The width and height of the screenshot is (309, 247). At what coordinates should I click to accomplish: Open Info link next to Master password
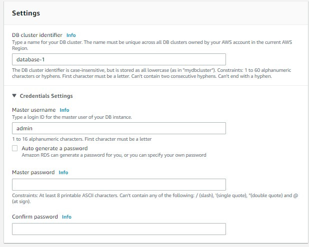(63, 172)
